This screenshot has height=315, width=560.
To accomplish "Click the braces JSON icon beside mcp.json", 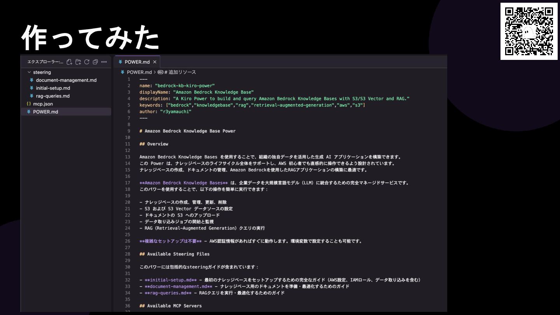I will tap(29, 104).
